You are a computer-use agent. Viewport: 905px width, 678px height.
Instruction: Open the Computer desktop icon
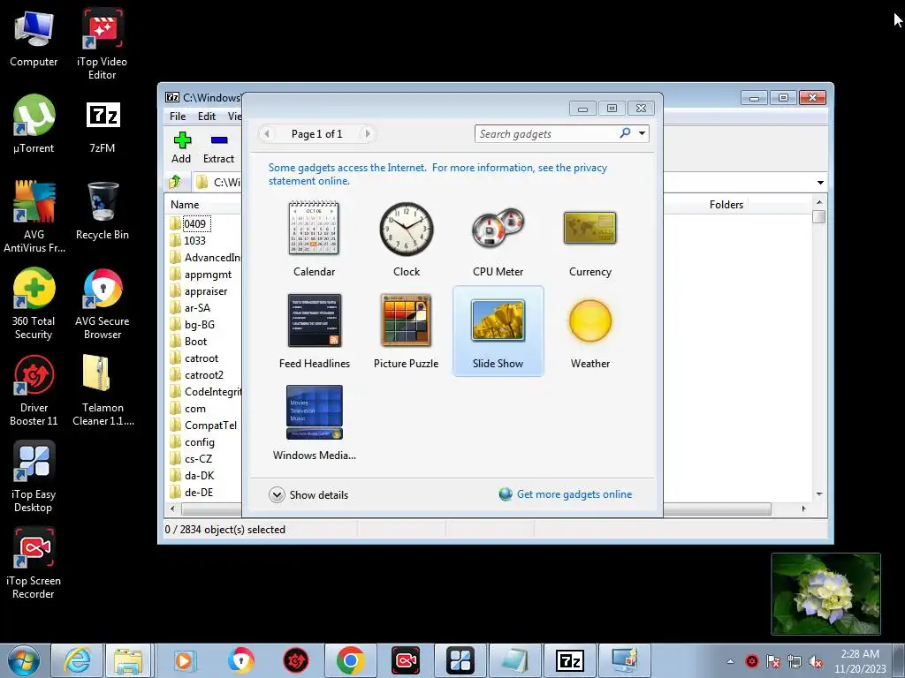[34, 39]
